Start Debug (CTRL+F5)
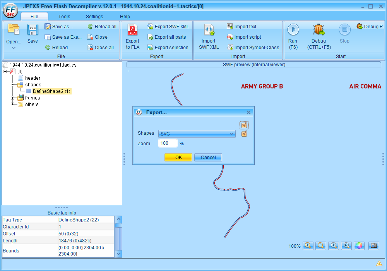This screenshot has width=387, height=271. point(319,36)
